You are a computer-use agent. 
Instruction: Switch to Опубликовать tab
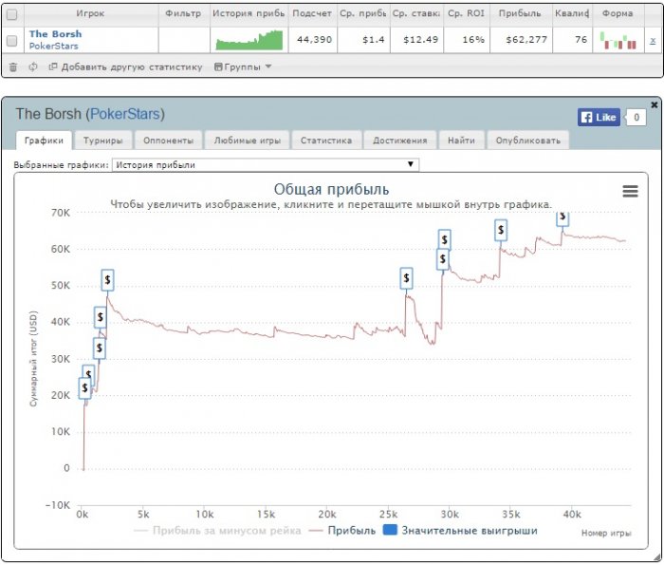point(528,141)
